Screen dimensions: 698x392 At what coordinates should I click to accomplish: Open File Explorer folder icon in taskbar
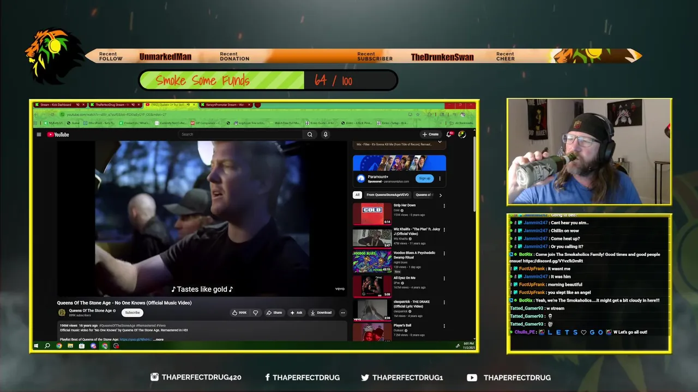click(x=70, y=346)
